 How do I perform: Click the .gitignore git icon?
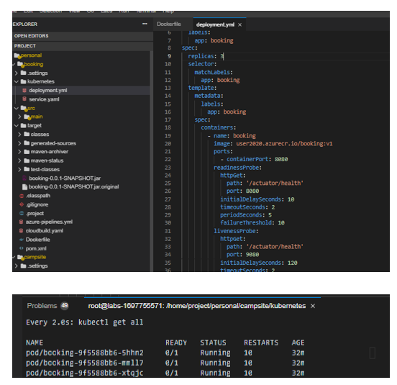pyautogui.click(x=22, y=204)
